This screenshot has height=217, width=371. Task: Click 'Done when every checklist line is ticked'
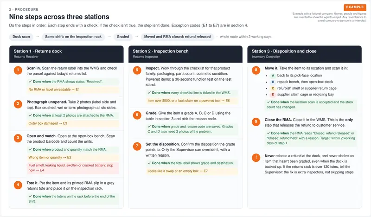192,93
